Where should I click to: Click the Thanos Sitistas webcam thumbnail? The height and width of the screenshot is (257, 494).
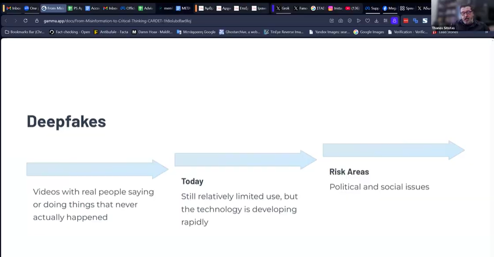click(462, 15)
